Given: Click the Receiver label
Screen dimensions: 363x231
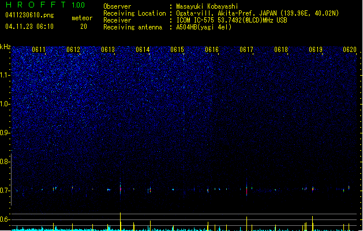Looking at the screenshot, I should pos(117,20).
